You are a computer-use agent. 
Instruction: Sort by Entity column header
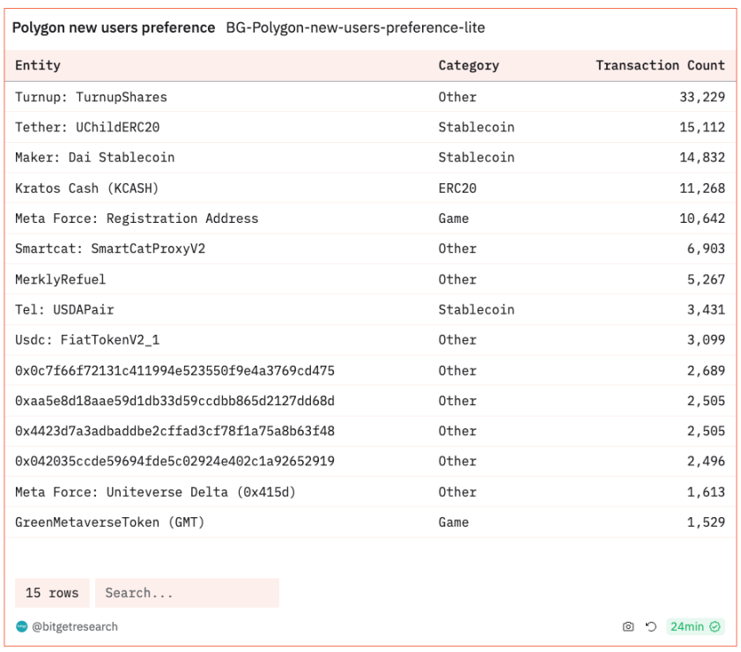click(38, 65)
